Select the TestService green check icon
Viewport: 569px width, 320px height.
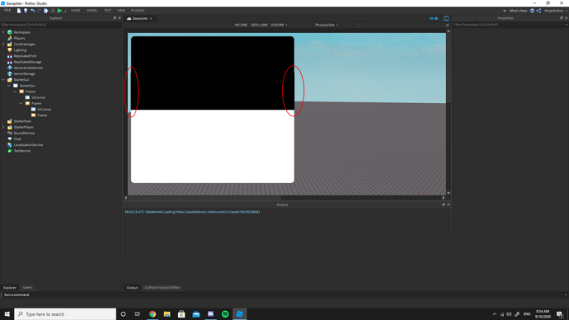coord(10,151)
